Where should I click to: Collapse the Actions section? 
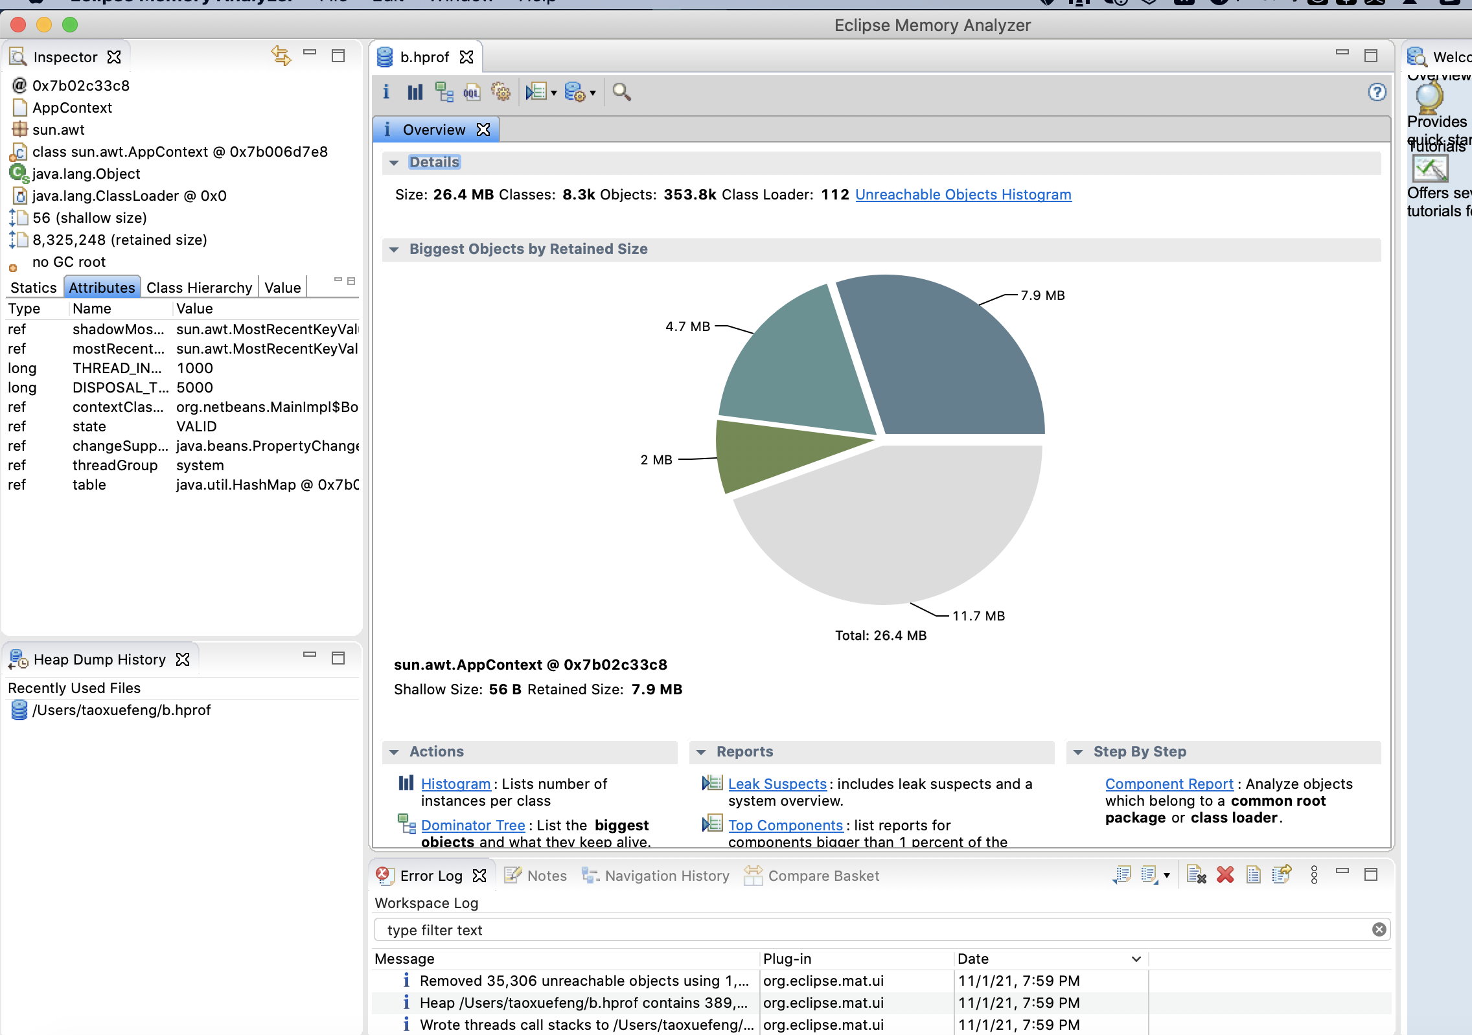pos(394,752)
